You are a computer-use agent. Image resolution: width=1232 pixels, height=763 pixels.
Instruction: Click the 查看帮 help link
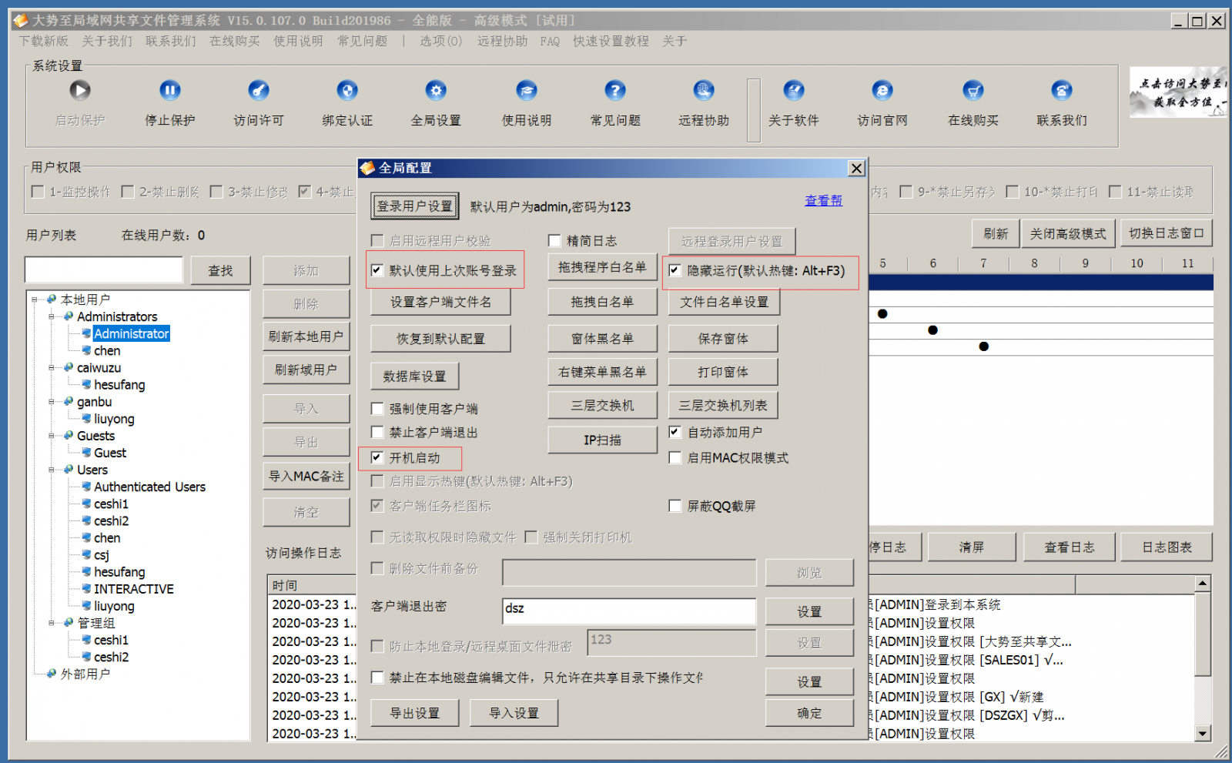(823, 200)
